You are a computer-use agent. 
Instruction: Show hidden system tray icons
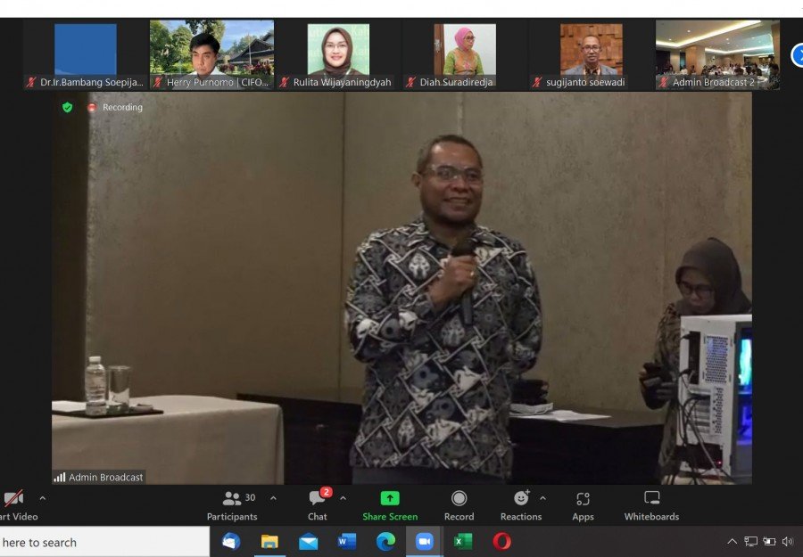pos(733,542)
